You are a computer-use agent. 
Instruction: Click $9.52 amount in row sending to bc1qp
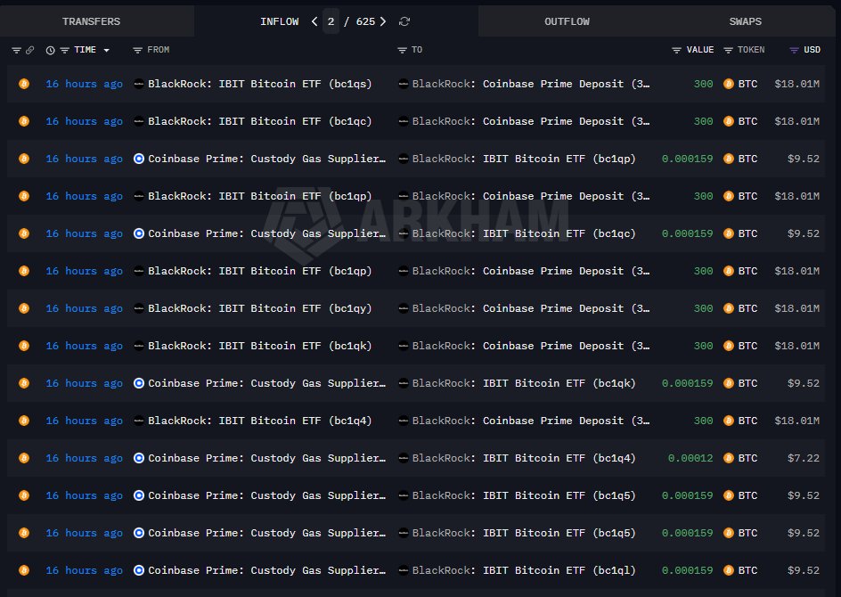804,159
